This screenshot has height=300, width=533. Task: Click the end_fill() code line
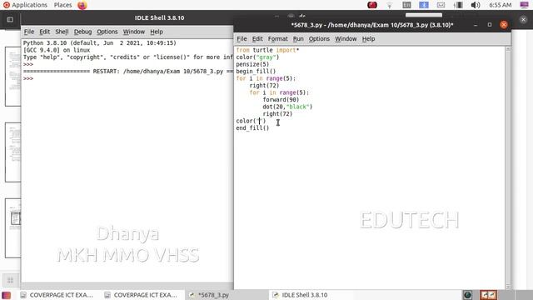point(252,127)
